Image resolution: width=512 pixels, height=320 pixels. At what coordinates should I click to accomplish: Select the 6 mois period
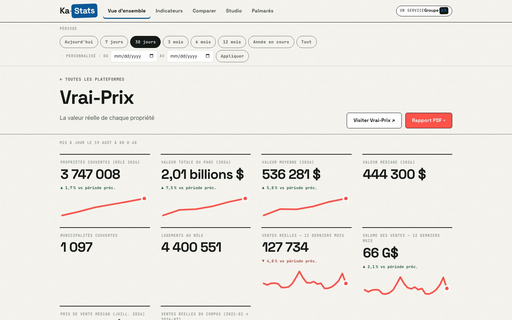[x=203, y=42]
